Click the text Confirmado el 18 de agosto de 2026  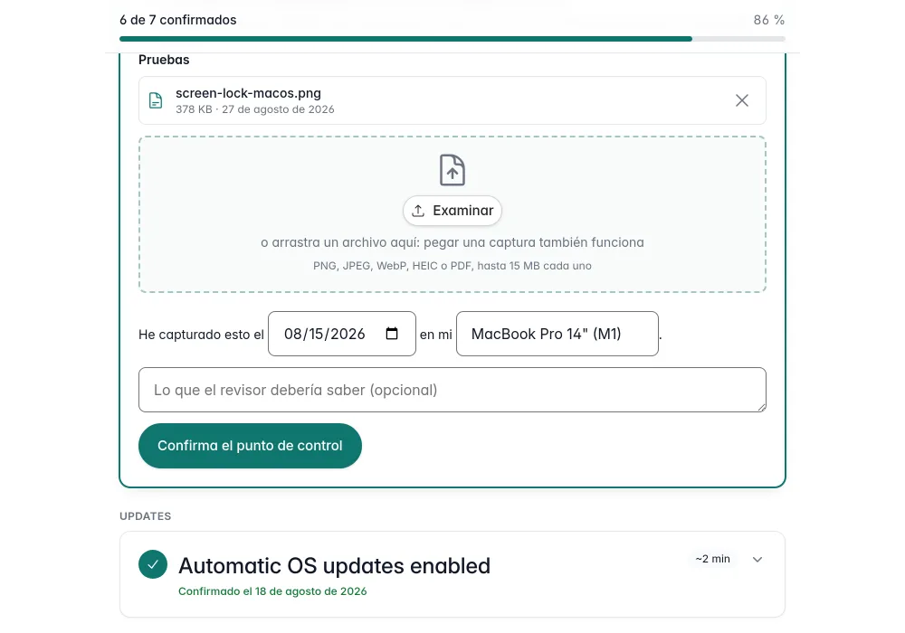272,590
